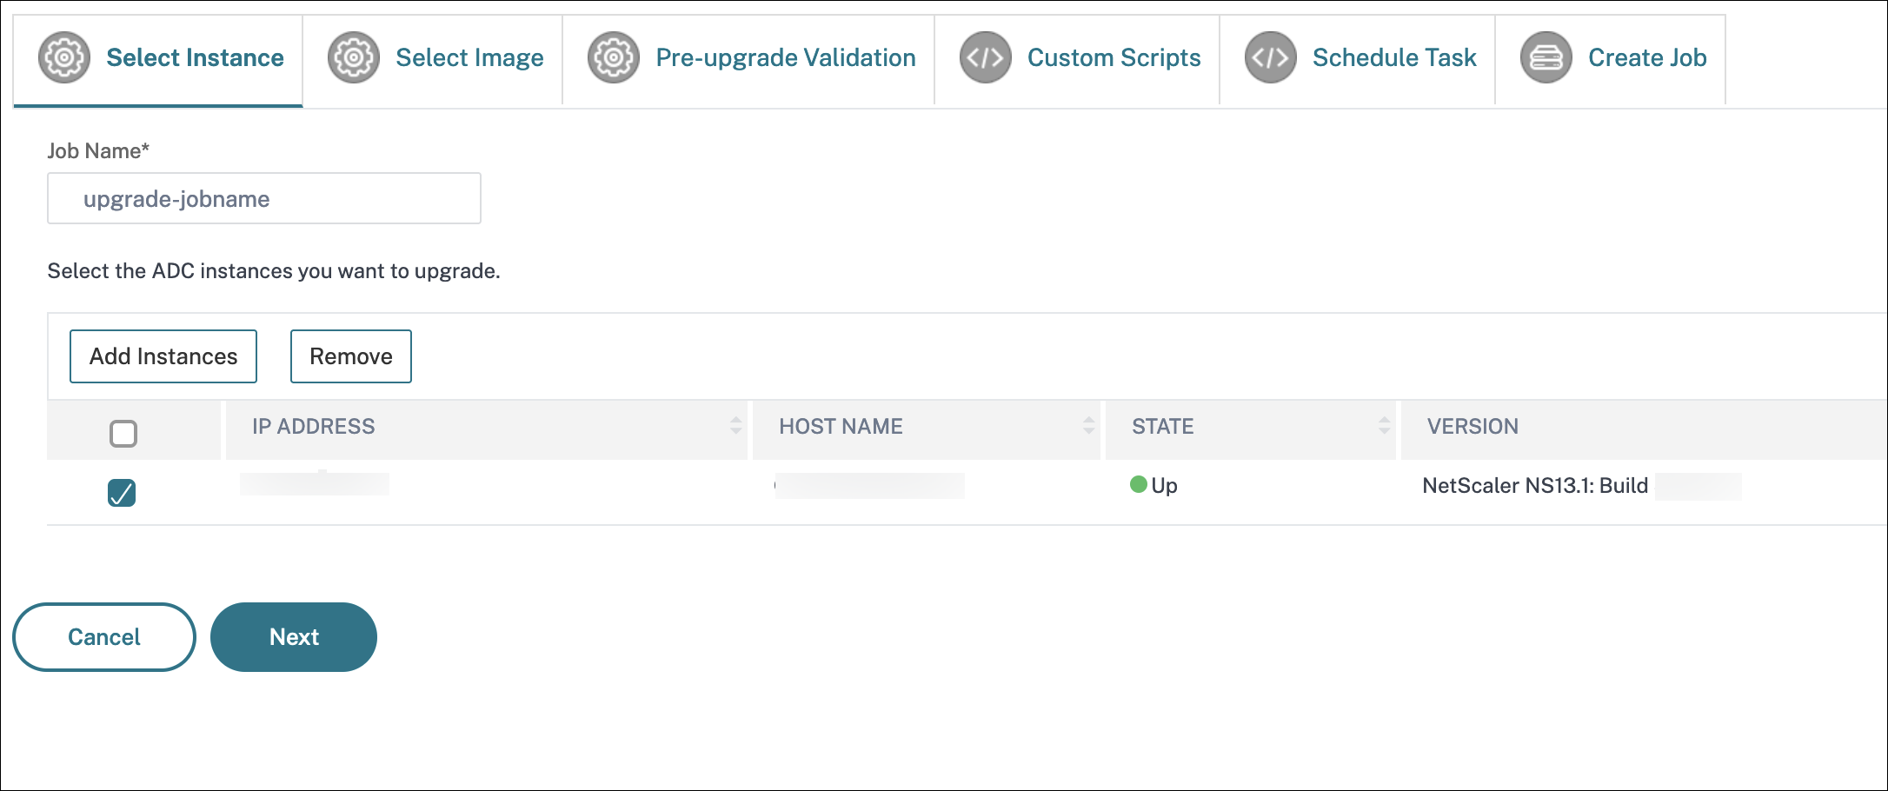Click the Add Instances button
1888x791 pixels.
pyautogui.click(x=163, y=356)
